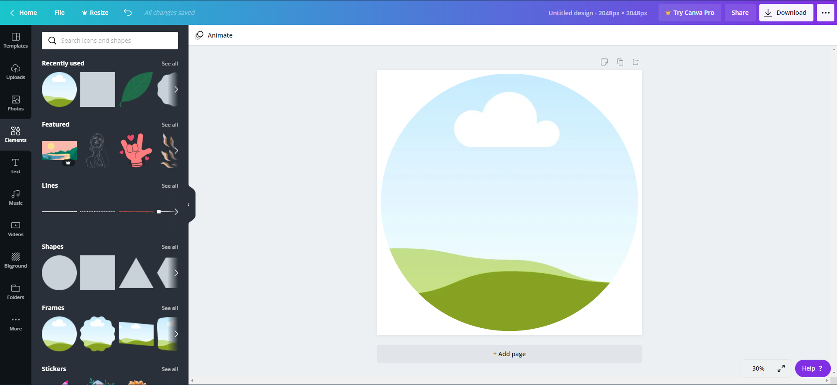This screenshot has width=837, height=385.
Task: Select the Elements sidebar tab
Action: (16, 135)
